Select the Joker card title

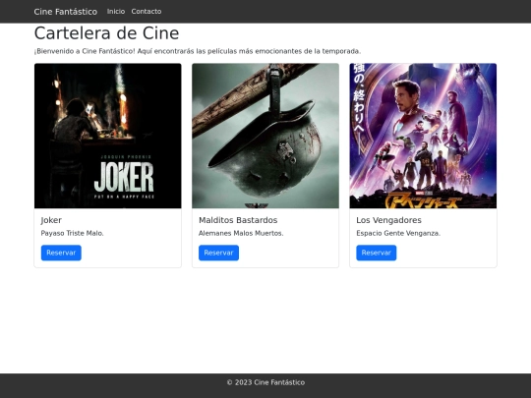(51, 220)
